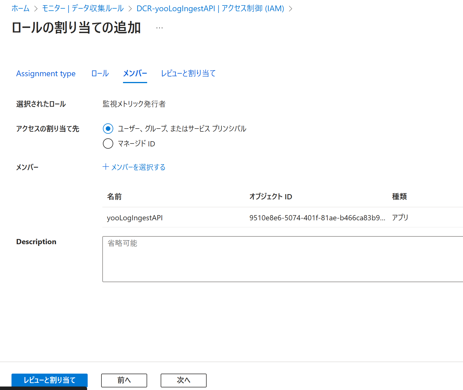This screenshot has height=390, width=463.
Task: Open the レビューと割り当て tab
Action: coord(188,74)
